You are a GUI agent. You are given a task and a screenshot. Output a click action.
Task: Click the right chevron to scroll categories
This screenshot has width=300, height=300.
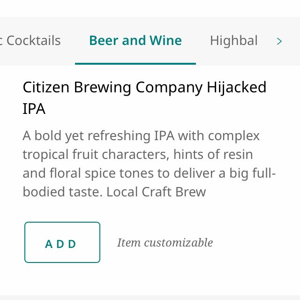coord(279,41)
